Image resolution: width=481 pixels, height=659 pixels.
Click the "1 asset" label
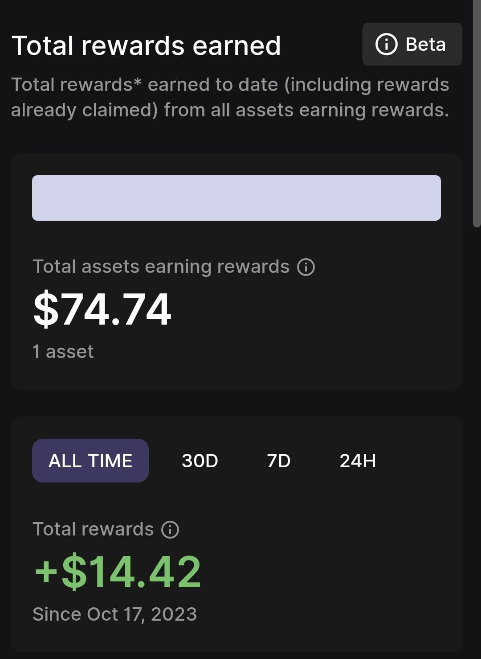point(63,352)
